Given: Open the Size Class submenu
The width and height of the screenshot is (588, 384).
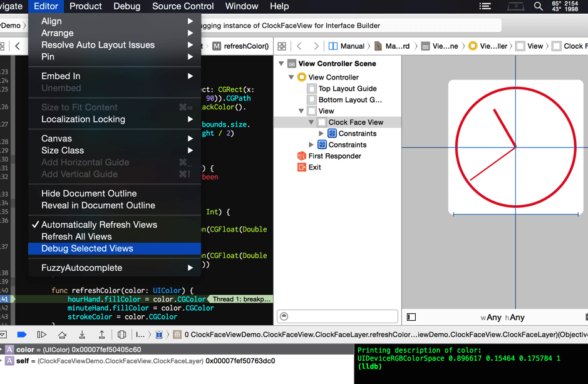Looking at the screenshot, I should (x=63, y=150).
